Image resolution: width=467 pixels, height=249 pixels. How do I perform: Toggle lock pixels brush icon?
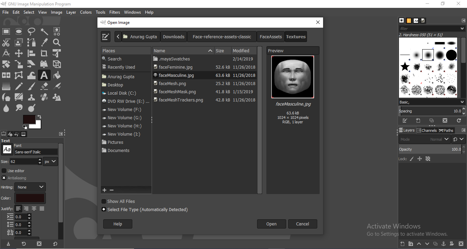click(x=412, y=159)
